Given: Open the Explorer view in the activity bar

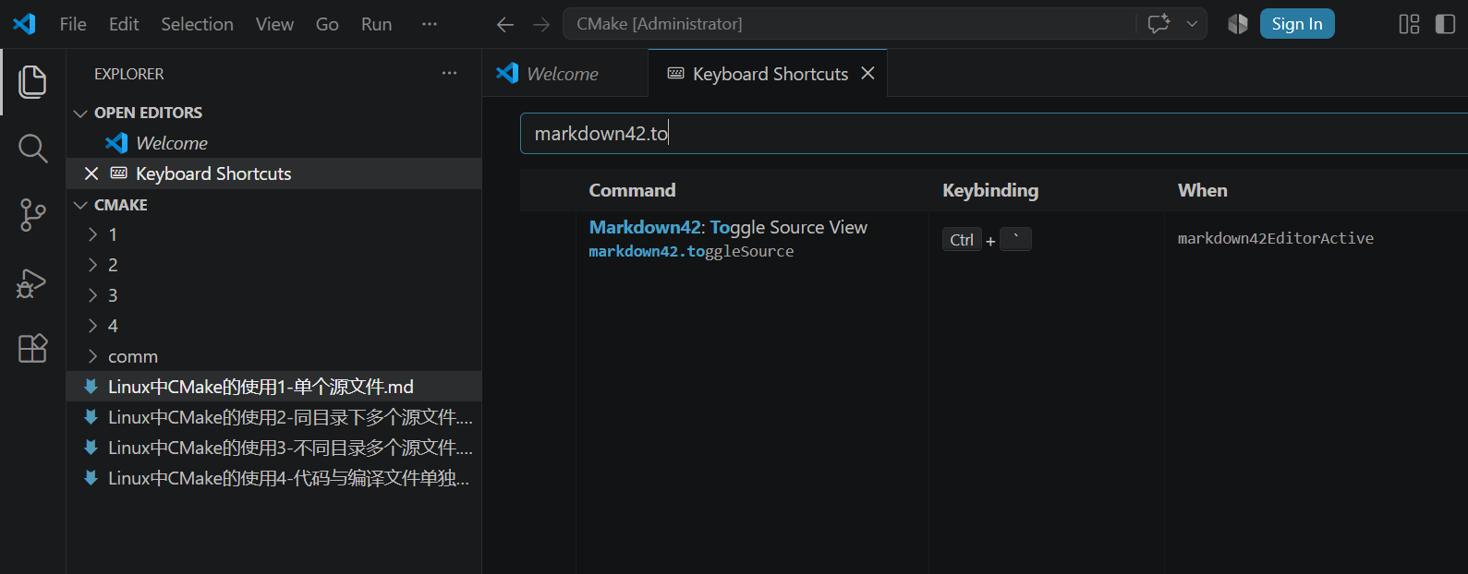Looking at the screenshot, I should (32, 82).
